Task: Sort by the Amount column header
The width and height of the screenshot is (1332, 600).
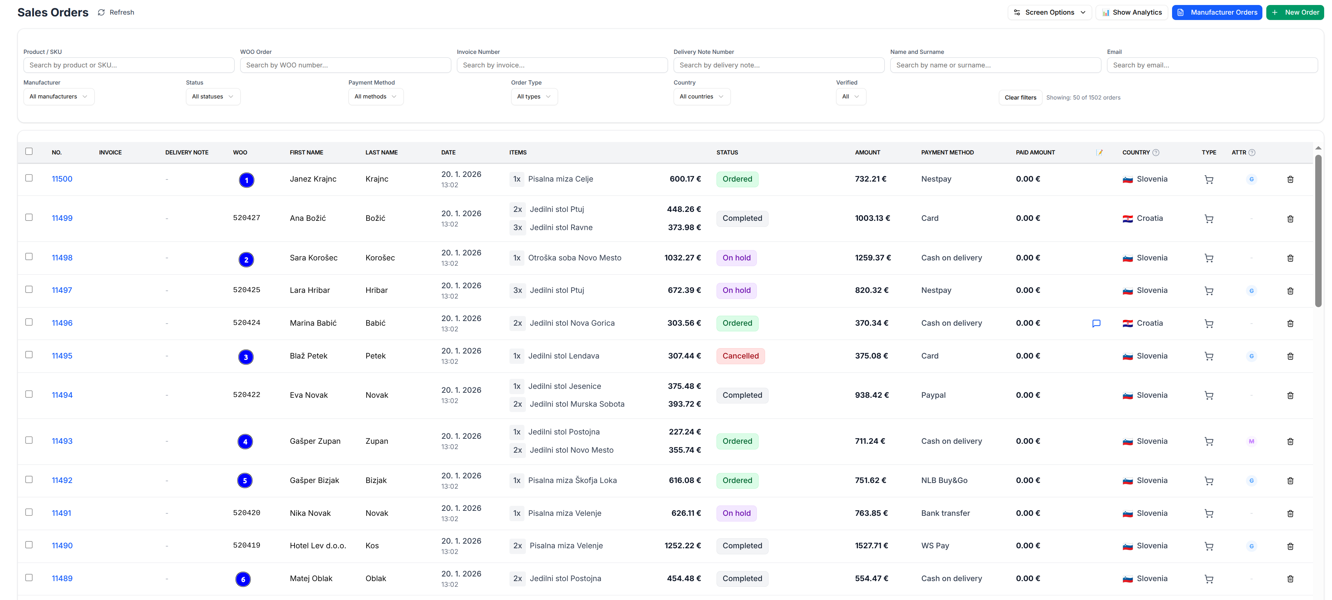Action: (867, 152)
